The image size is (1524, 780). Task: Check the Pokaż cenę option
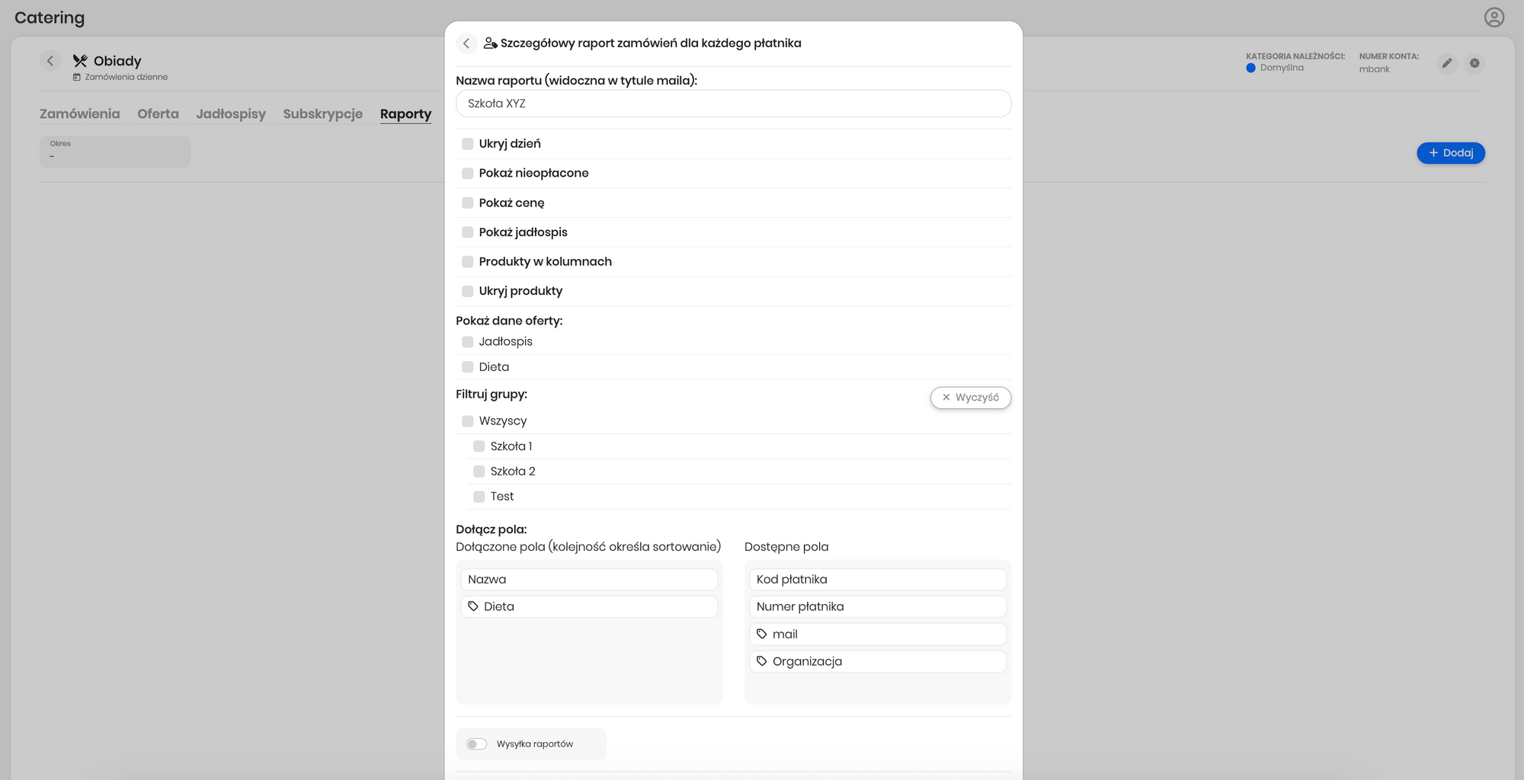tap(468, 203)
